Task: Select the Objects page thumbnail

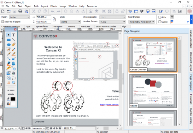Action: point(153,91)
